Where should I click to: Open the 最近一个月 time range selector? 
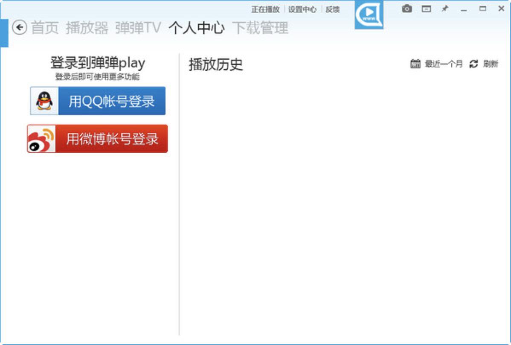coord(444,64)
